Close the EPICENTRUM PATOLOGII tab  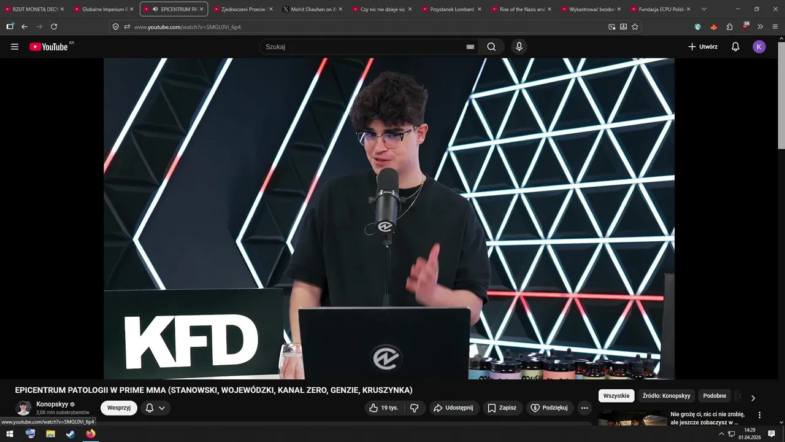201,9
